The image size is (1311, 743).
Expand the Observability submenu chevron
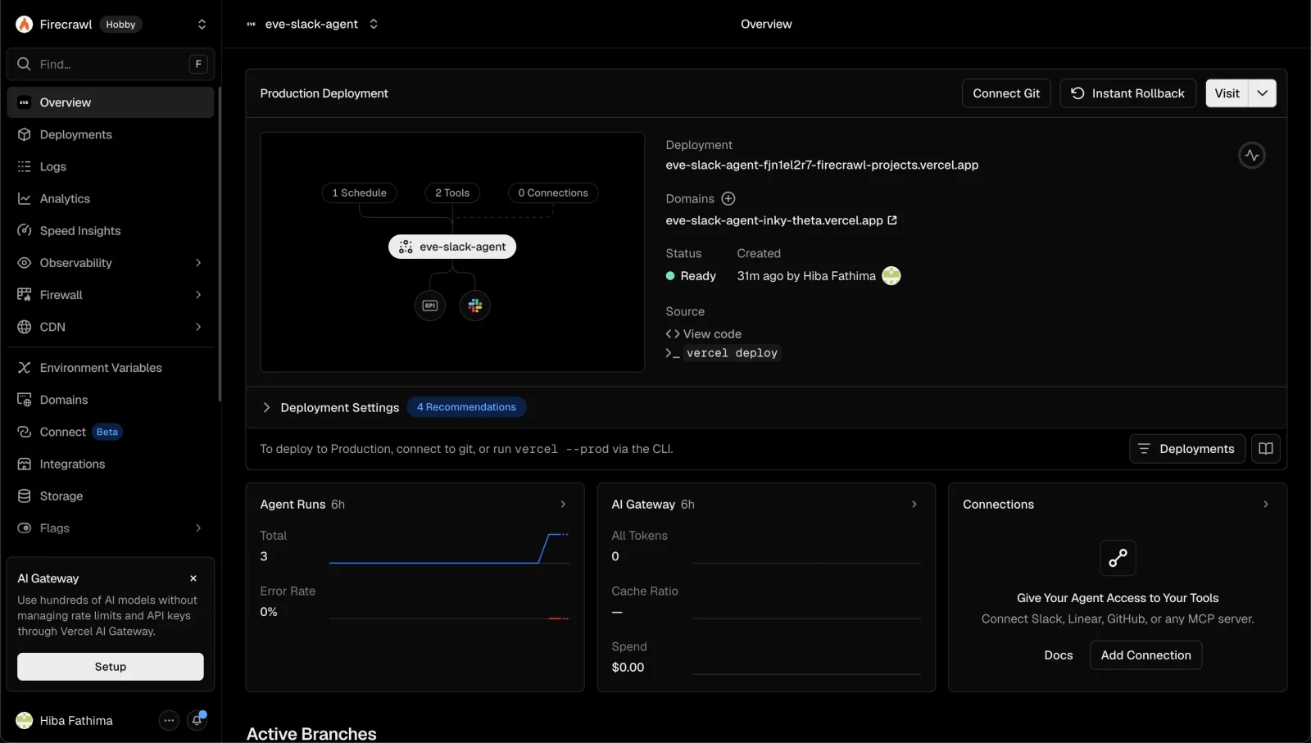(198, 262)
